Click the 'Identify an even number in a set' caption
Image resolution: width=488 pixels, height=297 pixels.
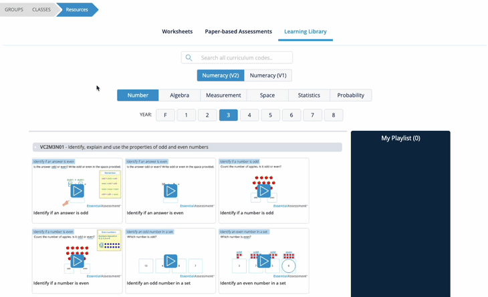coord(253,283)
